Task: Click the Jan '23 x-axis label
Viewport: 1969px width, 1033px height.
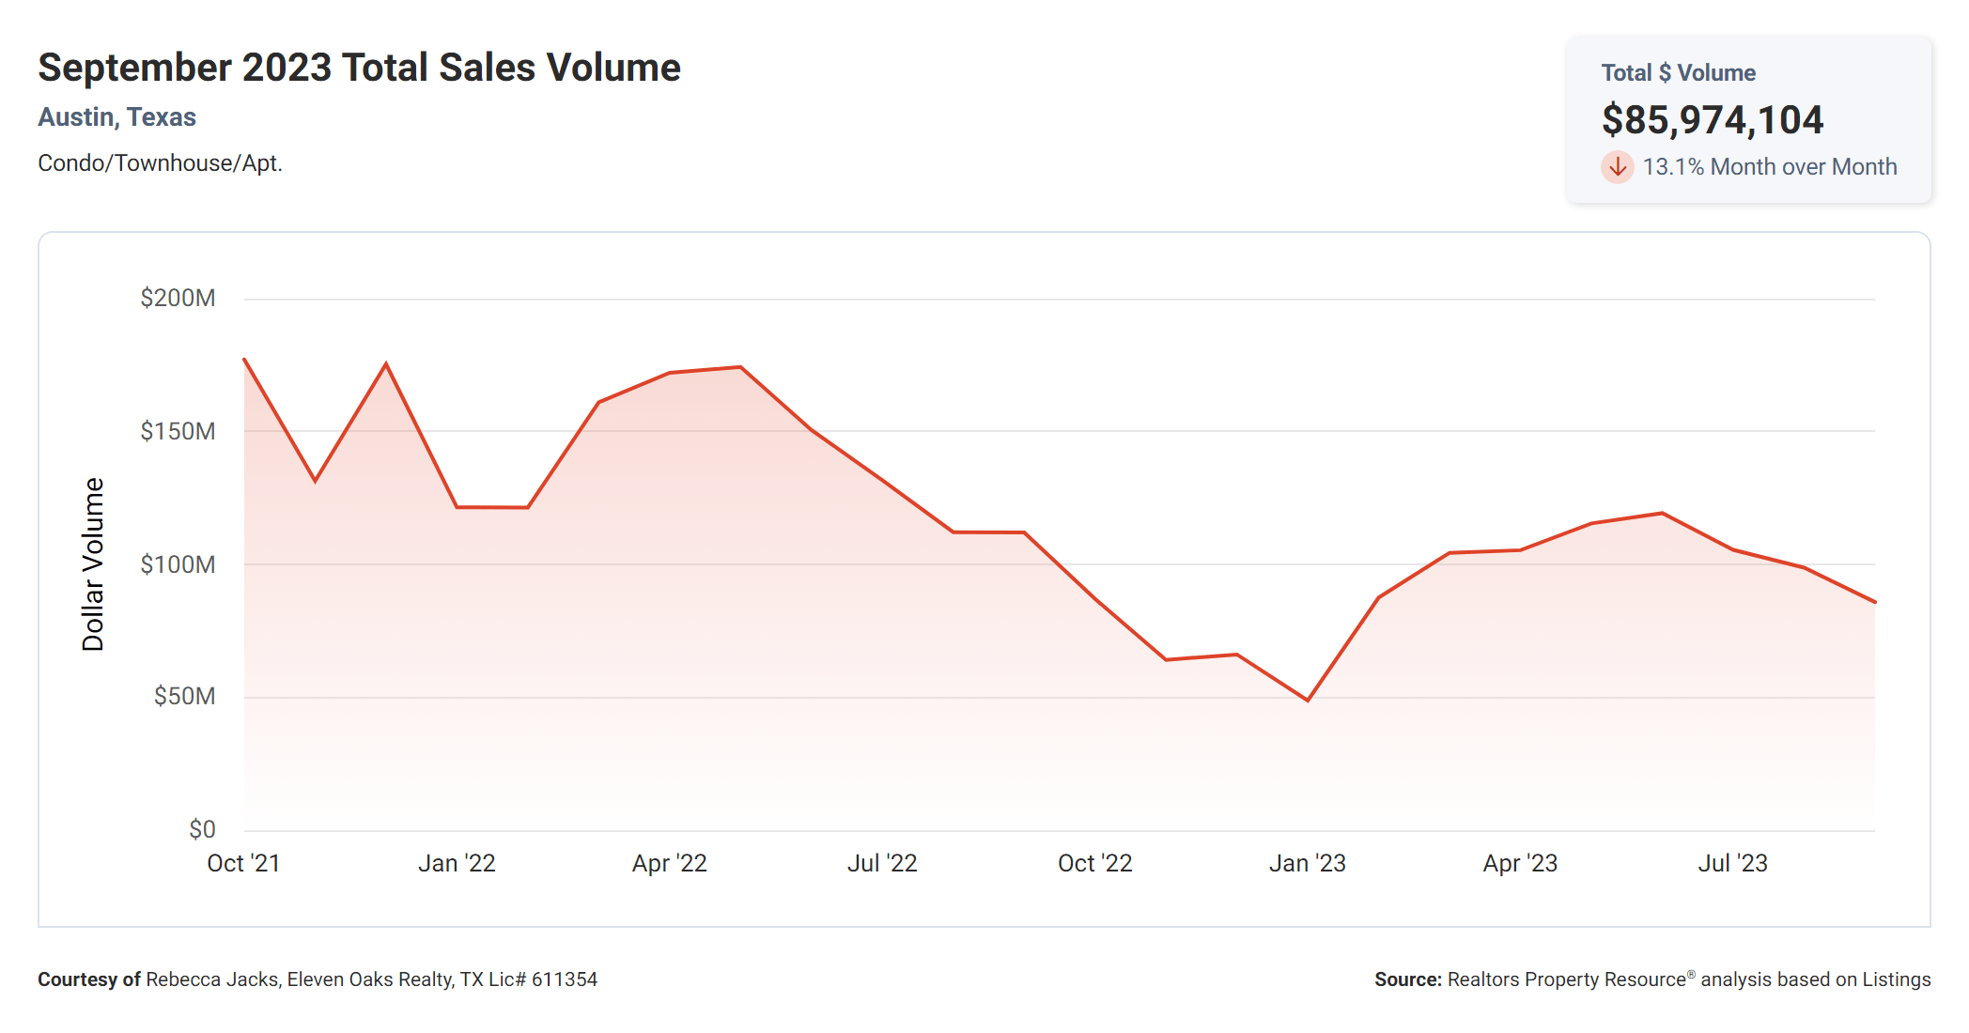Action: (1307, 863)
